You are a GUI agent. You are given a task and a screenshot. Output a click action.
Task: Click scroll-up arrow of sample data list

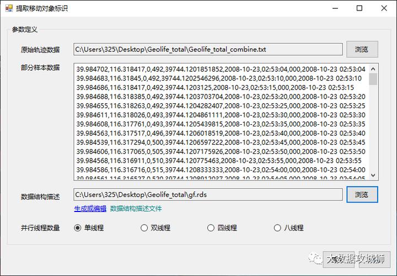pyautogui.click(x=373, y=68)
